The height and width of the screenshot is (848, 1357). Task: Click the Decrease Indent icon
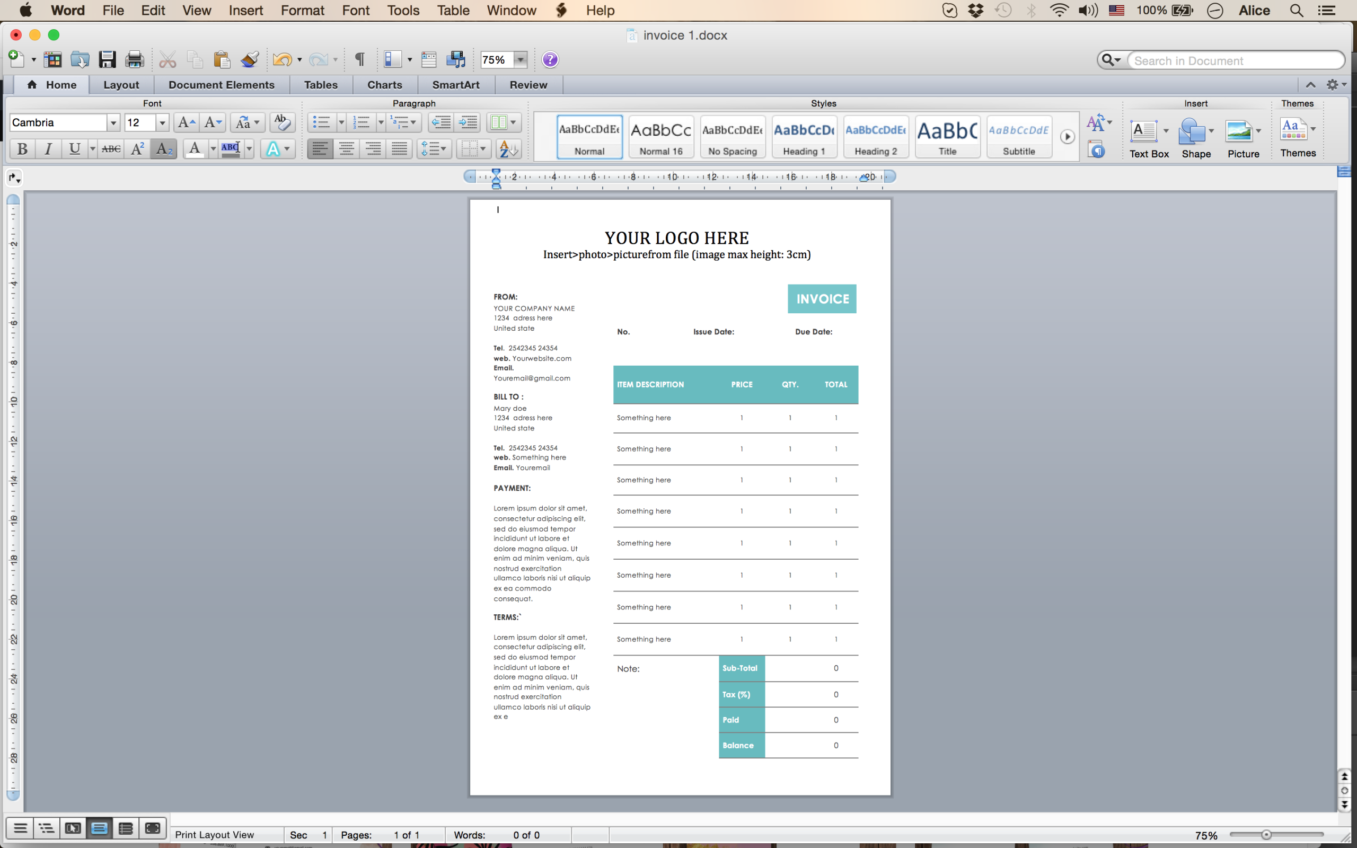[440, 122]
